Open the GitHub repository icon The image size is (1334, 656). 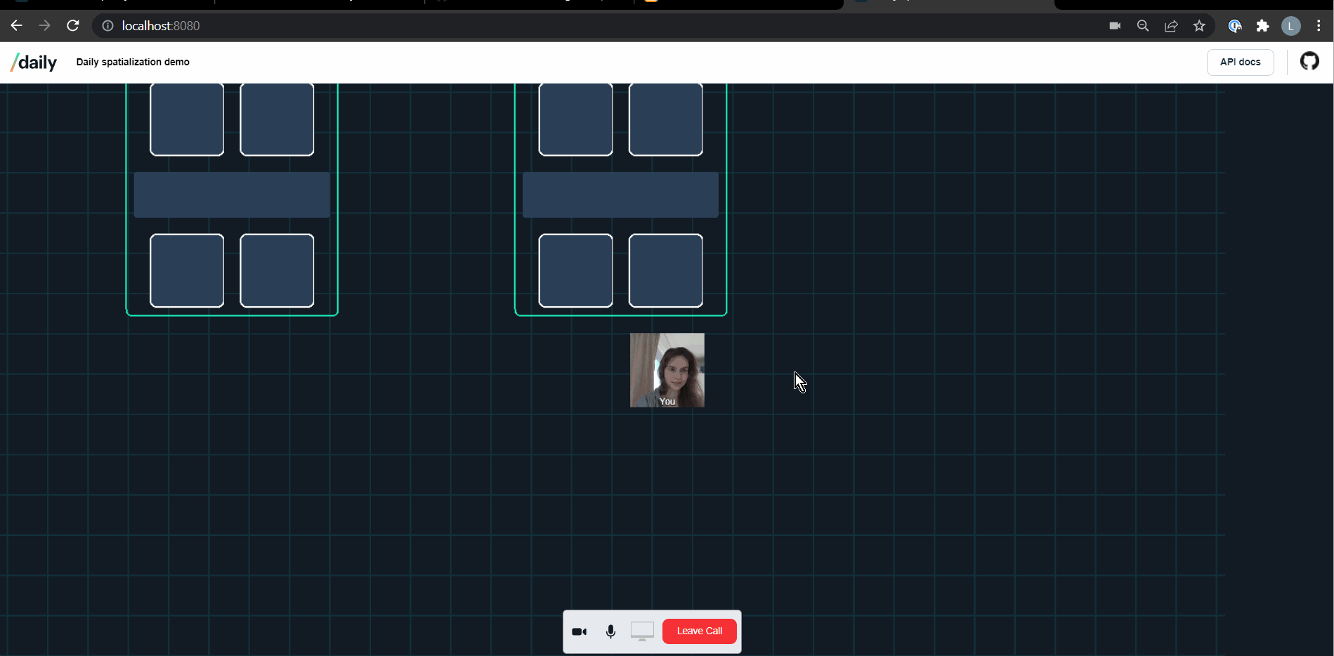pos(1309,61)
